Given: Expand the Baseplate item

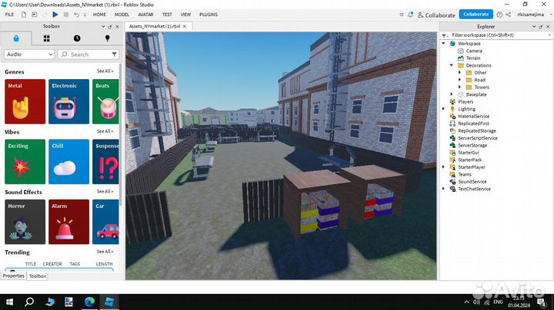Looking at the screenshot, I should tap(452, 94).
